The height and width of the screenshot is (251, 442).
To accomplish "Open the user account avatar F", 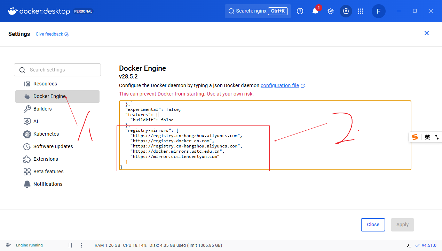I will 379,11.
